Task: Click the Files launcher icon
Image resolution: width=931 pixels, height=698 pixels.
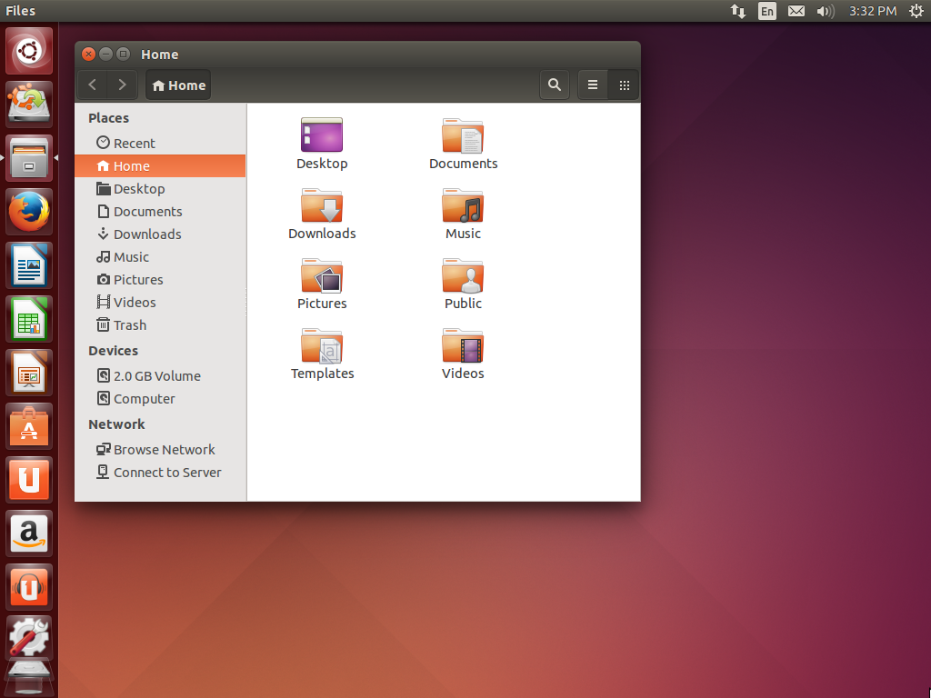Action: 29,158
